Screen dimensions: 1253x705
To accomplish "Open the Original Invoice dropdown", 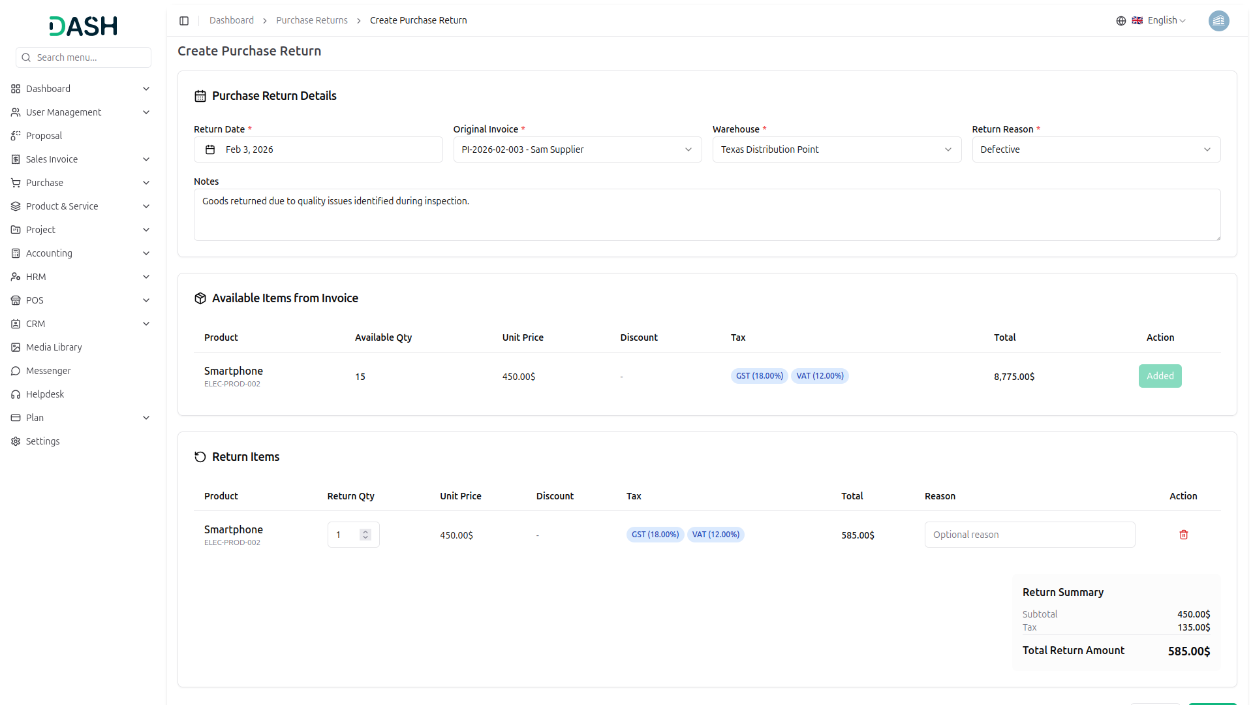I will click(x=577, y=149).
